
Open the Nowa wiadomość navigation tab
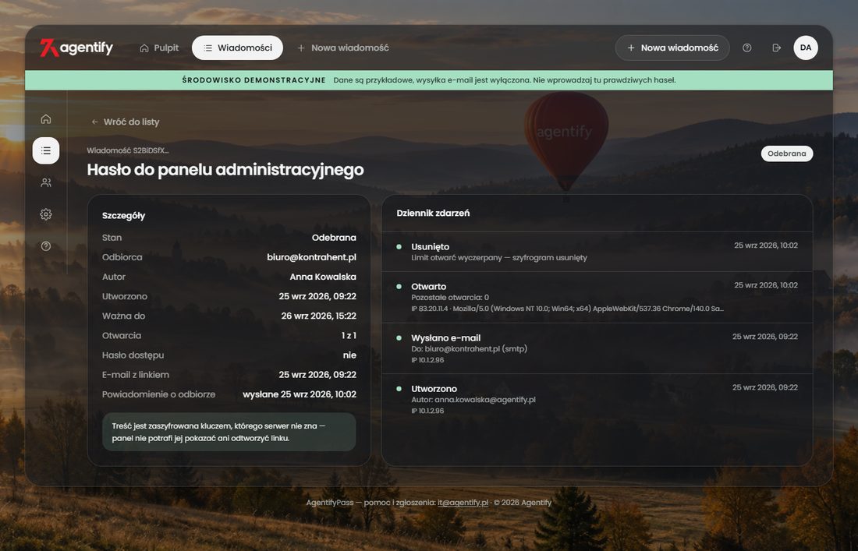point(343,48)
